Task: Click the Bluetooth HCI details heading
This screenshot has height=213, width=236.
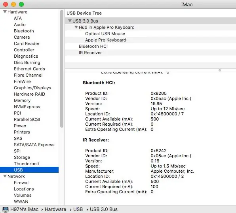Action: click(x=99, y=83)
